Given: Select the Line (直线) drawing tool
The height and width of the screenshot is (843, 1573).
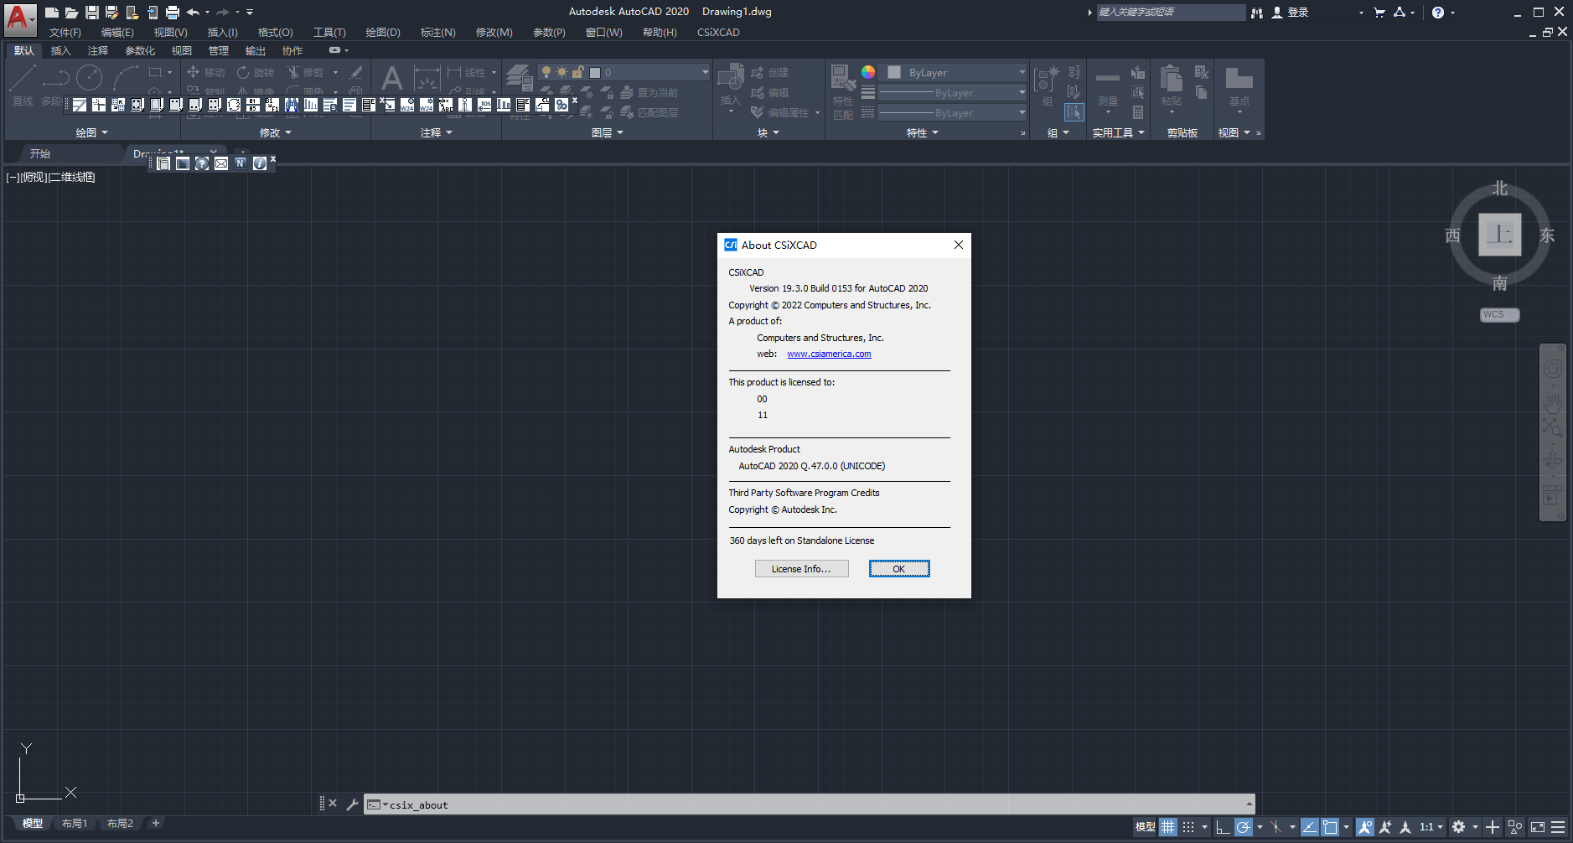Looking at the screenshot, I should 23,85.
